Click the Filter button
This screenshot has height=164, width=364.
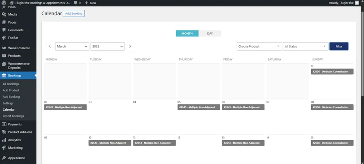coord(339,47)
